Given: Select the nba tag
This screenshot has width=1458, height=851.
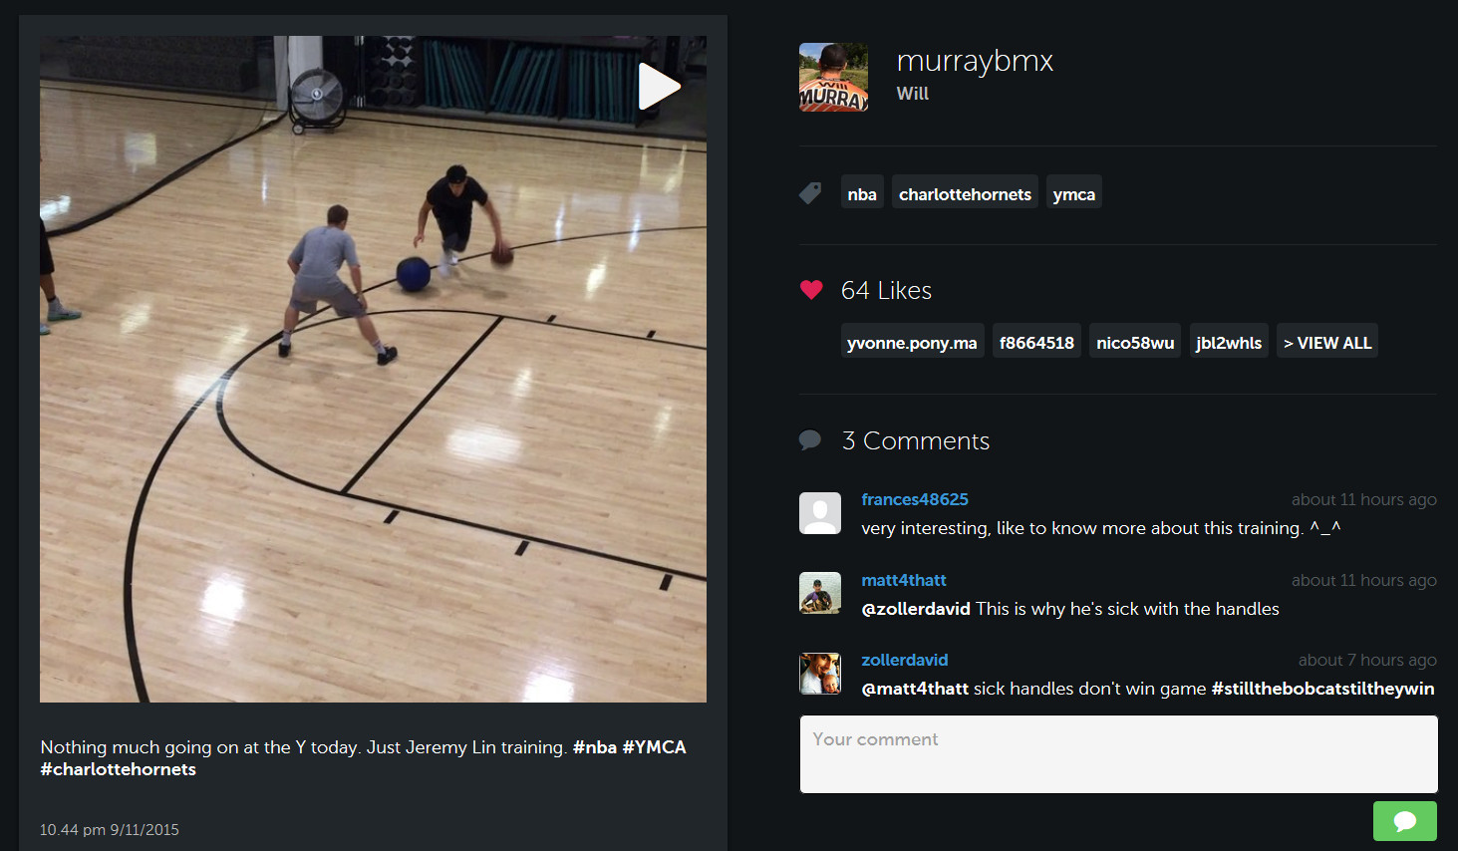Looking at the screenshot, I should (862, 194).
